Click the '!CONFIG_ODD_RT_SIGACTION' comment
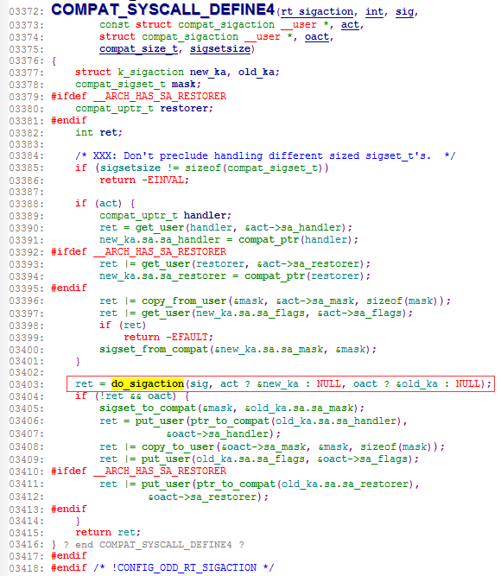 (x=184, y=567)
